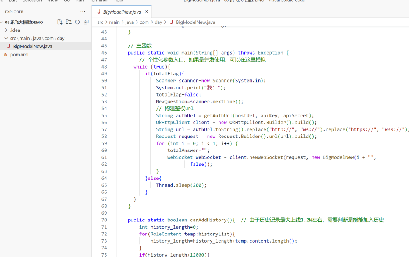
Task: Open the Explorer more actions menu
Action: pos(83,11)
